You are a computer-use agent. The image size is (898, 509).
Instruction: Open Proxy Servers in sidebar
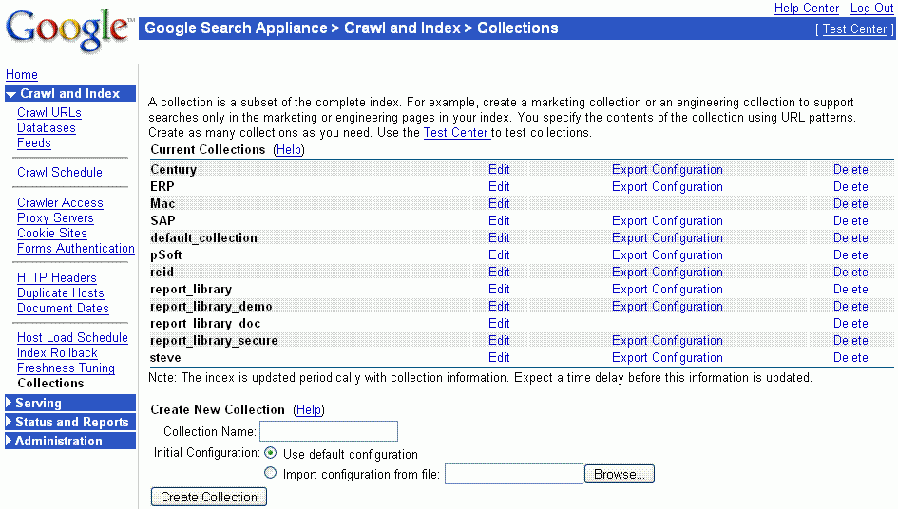pos(55,218)
